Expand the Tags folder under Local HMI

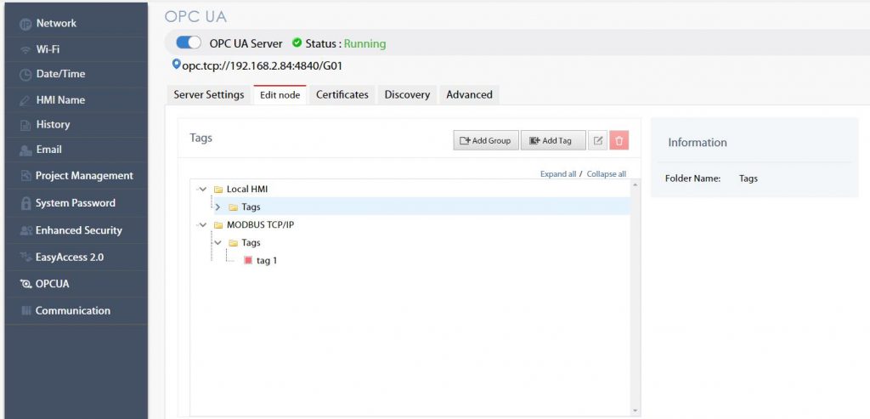[217, 207]
